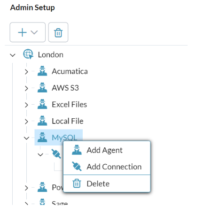
Task: Click the AWS S3 agent icon
Action: point(42,87)
